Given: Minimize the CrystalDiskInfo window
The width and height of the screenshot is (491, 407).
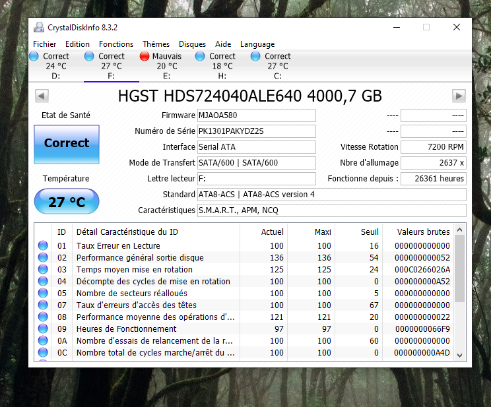Looking at the screenshot, I should [397, 28].
